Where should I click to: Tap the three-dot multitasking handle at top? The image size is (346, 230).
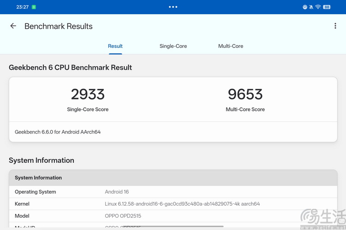(x=173, y=7)
